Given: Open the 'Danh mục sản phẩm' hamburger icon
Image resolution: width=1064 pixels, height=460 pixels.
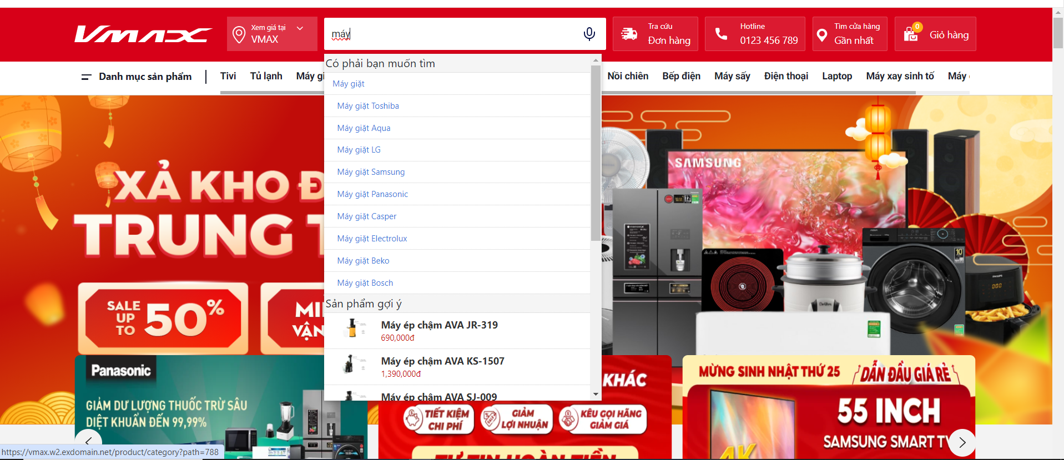Looking at the screenshot, I should tap(86, 77).
